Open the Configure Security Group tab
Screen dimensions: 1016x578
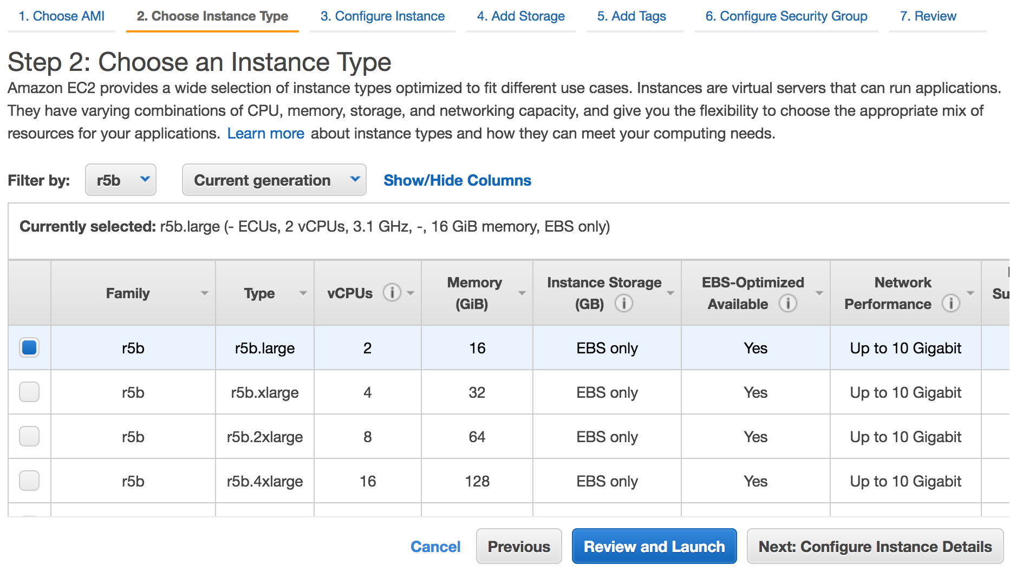785,16
